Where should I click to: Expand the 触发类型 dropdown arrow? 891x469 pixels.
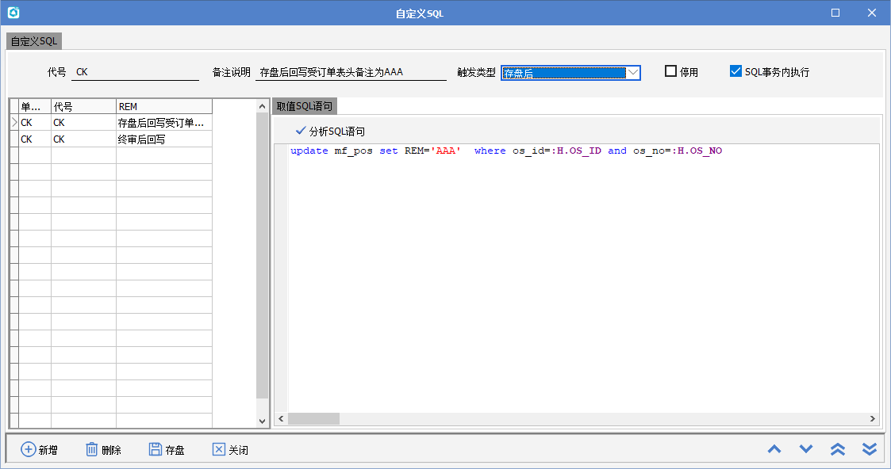[633, 73]
